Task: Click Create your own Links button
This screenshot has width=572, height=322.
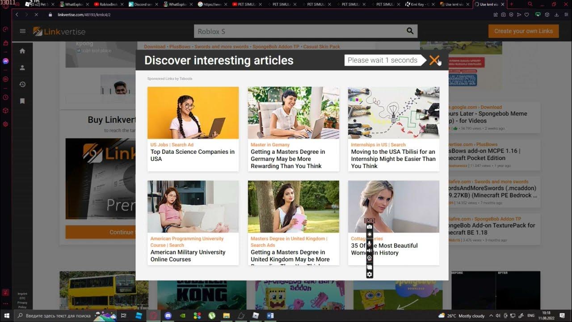Action: point(523,31)
